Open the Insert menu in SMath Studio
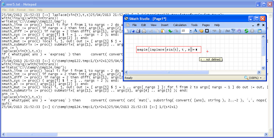Image resolution: width=274 pixels, height=138 pixels. 165,25
